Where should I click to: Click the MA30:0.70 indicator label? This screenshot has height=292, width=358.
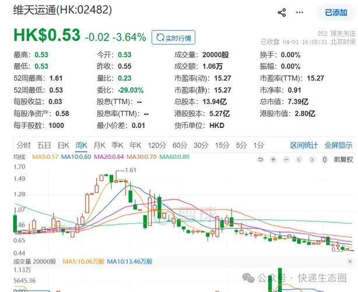click(x=142, y=157)
